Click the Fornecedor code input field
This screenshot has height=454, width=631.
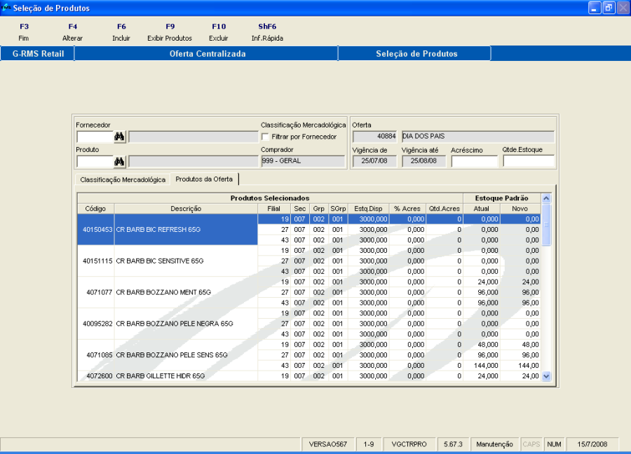95,137
